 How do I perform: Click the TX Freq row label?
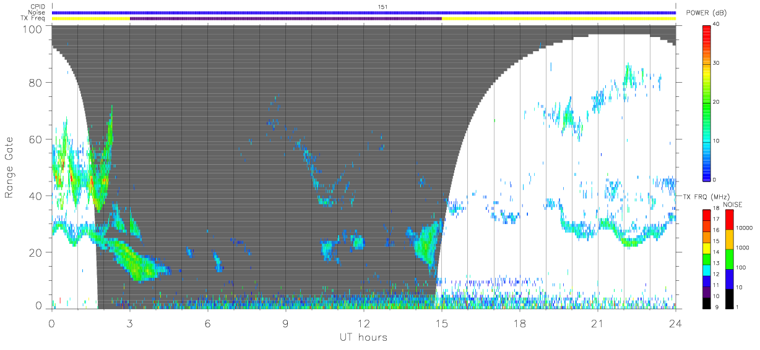click(33, 19)
